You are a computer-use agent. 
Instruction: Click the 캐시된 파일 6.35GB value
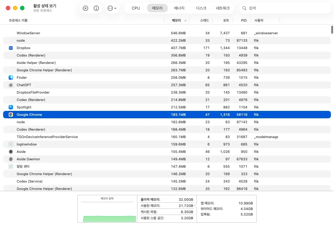(x=187, y=212)
